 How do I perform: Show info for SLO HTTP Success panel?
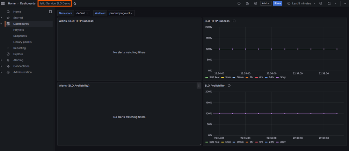click(x=234, y=21)
